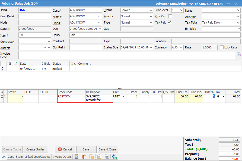Toggle the Tax Paid checkbox
This screenshot has height=161, width=242.
(170, 22)
